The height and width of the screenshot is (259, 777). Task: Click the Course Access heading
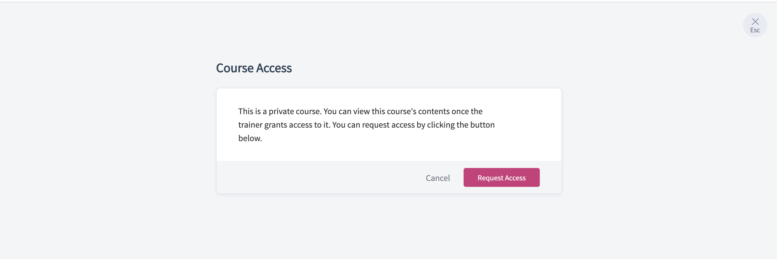(254, 68)
